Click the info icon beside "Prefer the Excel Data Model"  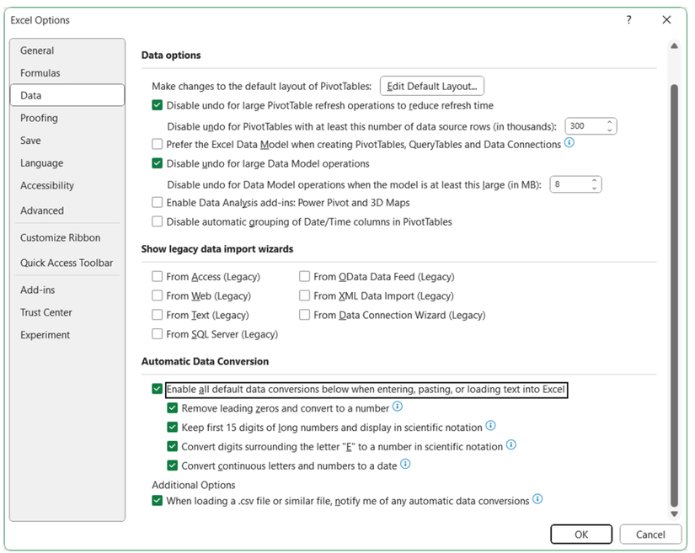point(570,144)
